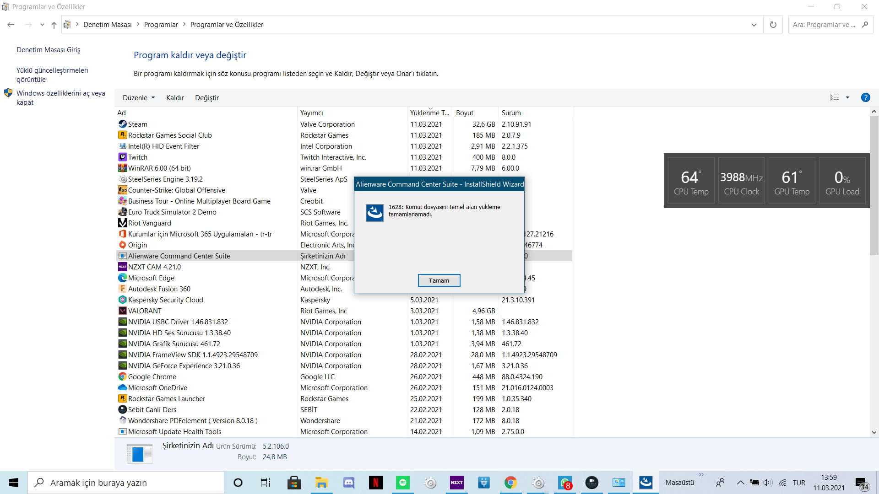Select the Rockstar Games Social Club icon

click(x=122, y=135)
